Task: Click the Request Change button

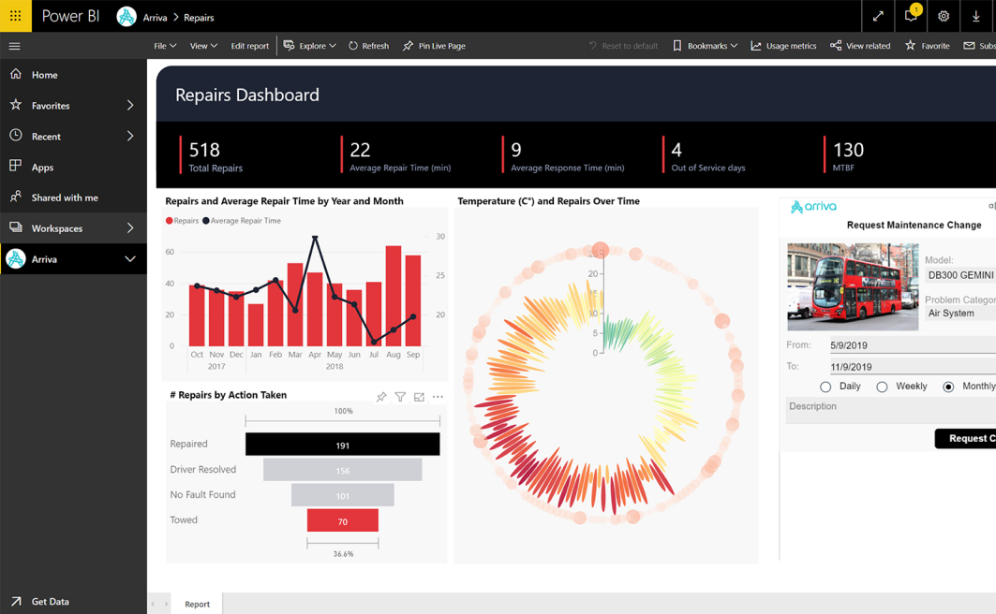Action: point(965,438)
